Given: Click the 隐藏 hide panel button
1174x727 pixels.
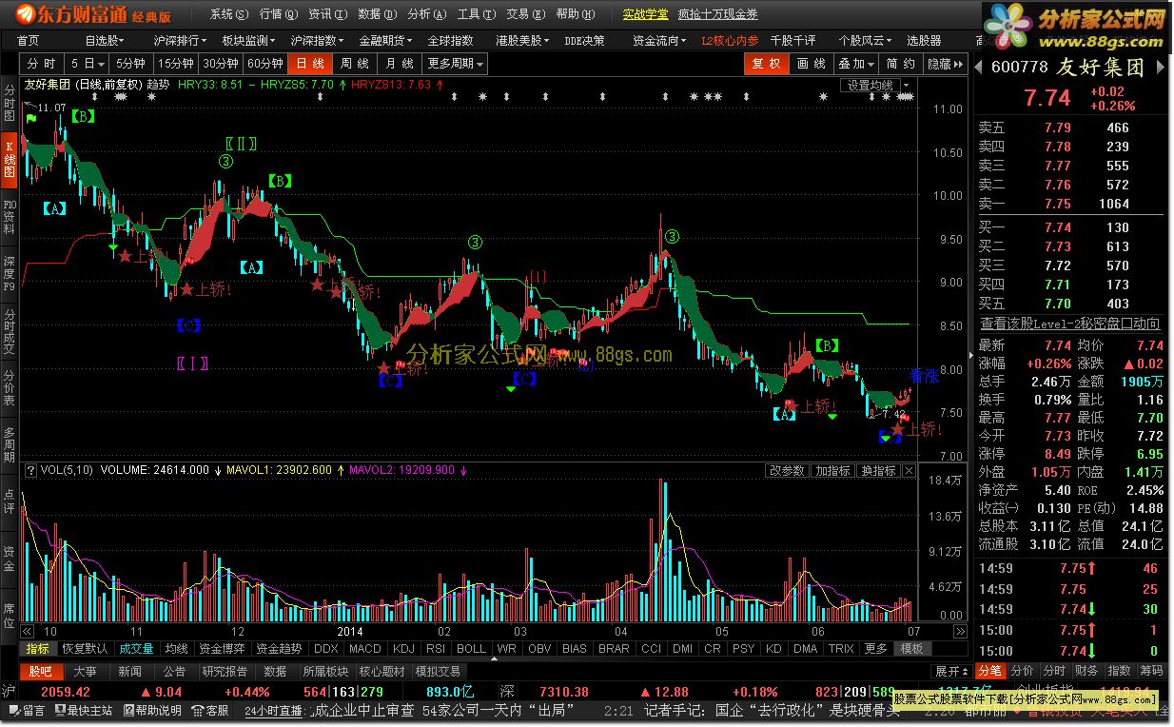Looking at the screenshot, I should tap(945, 64).
